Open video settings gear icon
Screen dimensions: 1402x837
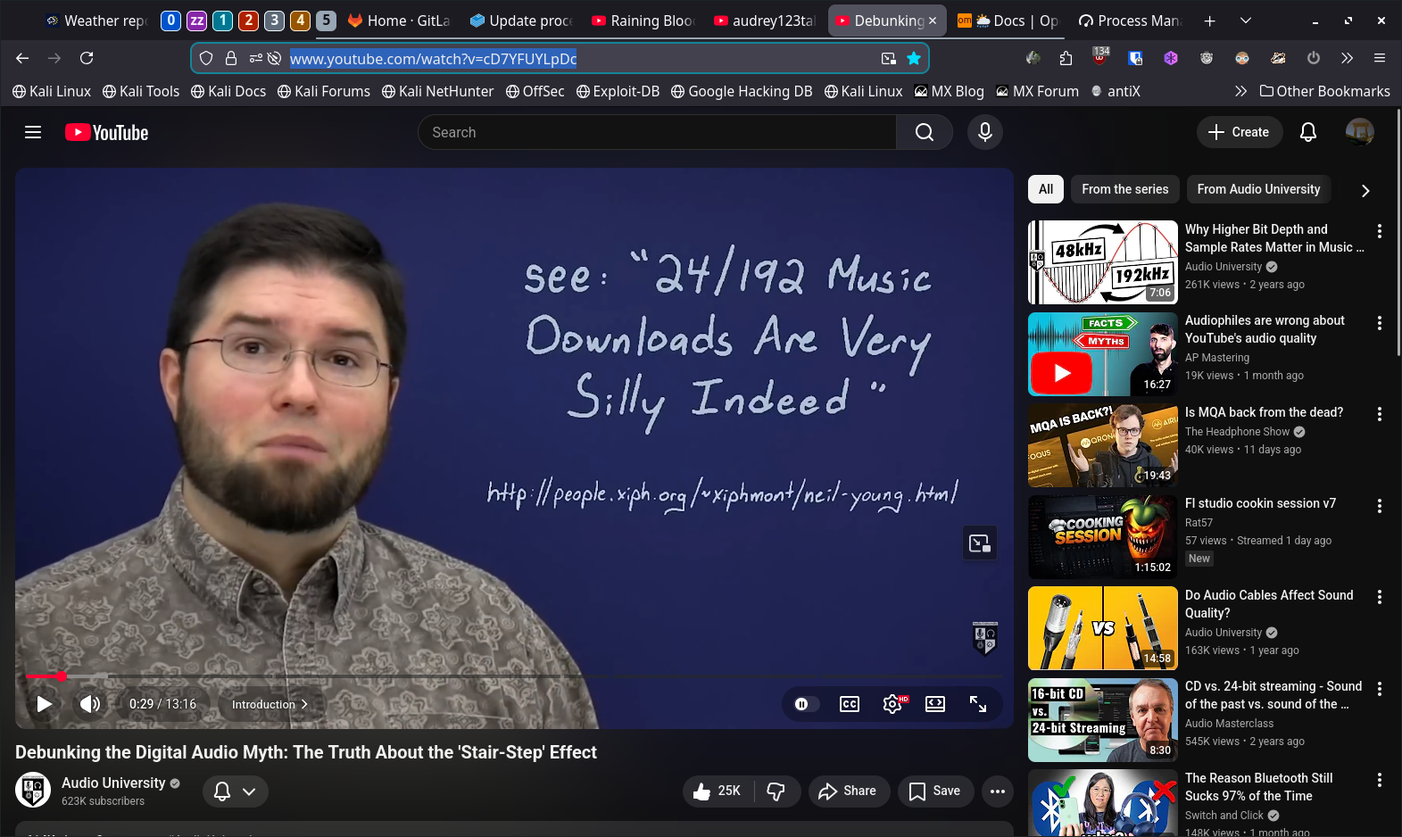click(x=892, y=704)
